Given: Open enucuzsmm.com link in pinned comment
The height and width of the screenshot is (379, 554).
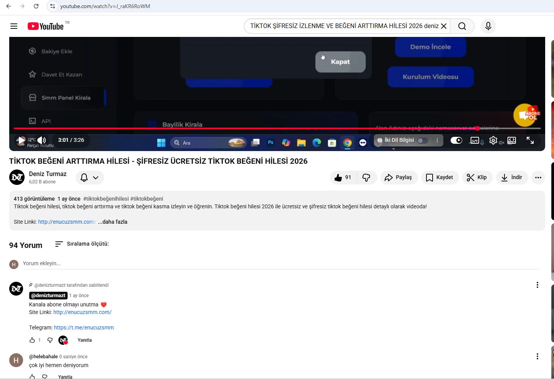Looking at the screenshot, I should point(82,312).
